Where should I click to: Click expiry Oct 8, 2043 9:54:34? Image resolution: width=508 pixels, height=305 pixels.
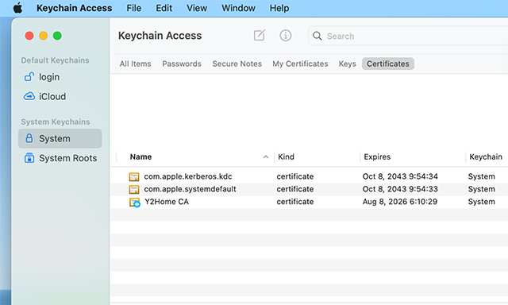(x=400, y=176)
